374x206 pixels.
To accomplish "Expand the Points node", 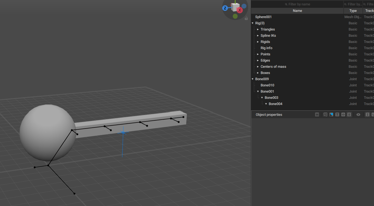I will tap(258, 54).
